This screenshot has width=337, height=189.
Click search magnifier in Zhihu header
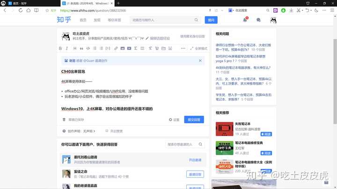pos(196,20)
